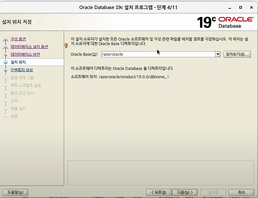
Task: Click the disabled 설치(I) install button
Action: point(213,192)
